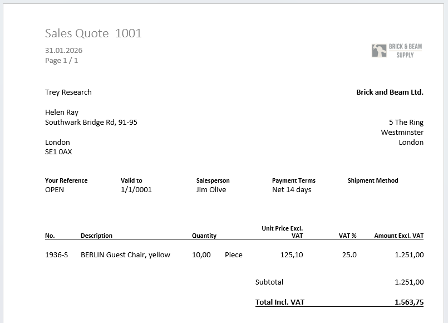Click the 'Page 1 / 1' indicator
Screen dimensions: 448x323
[x=61, y=61]
